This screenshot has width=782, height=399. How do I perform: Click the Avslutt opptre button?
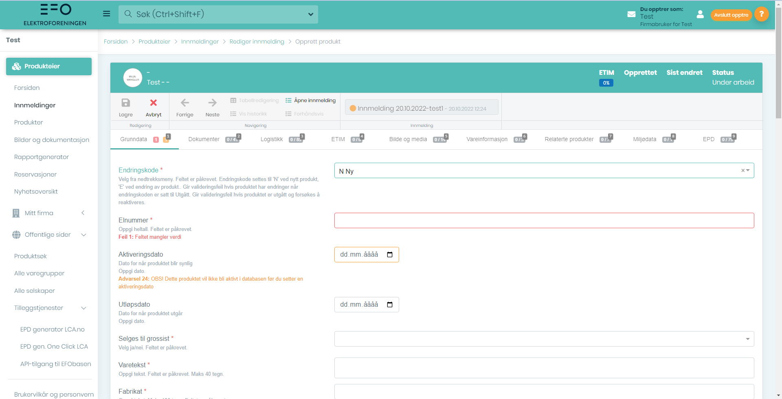point(731,15)
